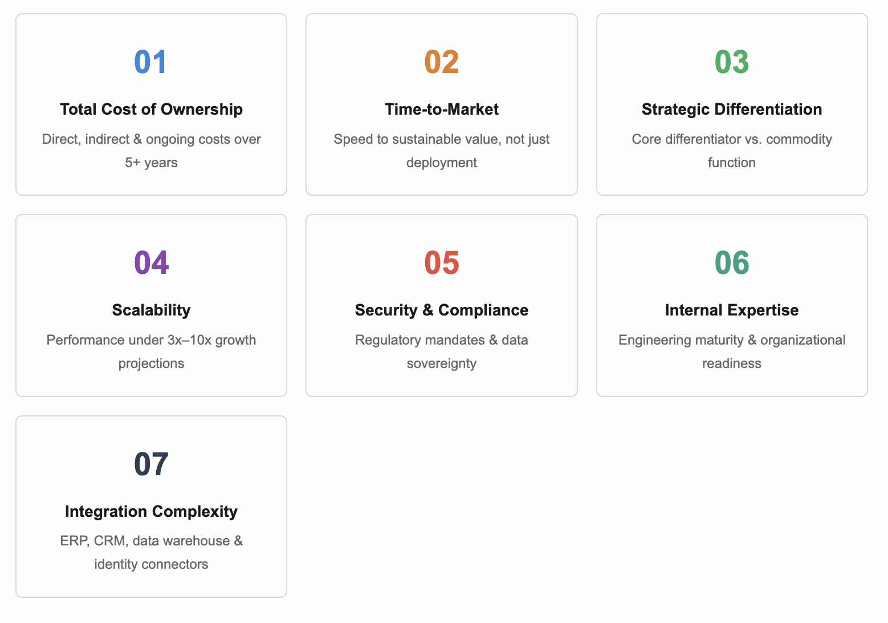Select the Security & Compliance heading
Screen dimensions: 888x623
[x=441, y=310]
